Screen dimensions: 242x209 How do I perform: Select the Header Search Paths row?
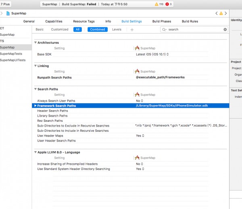coord(52,111)
